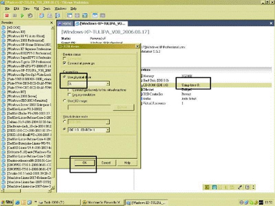Click the pen tool icon in the floating toolbar
This screenshot has width=275, height=206.
240,187
